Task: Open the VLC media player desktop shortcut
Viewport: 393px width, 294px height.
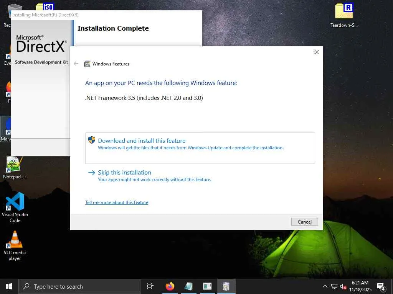Action: coord(15,246)
